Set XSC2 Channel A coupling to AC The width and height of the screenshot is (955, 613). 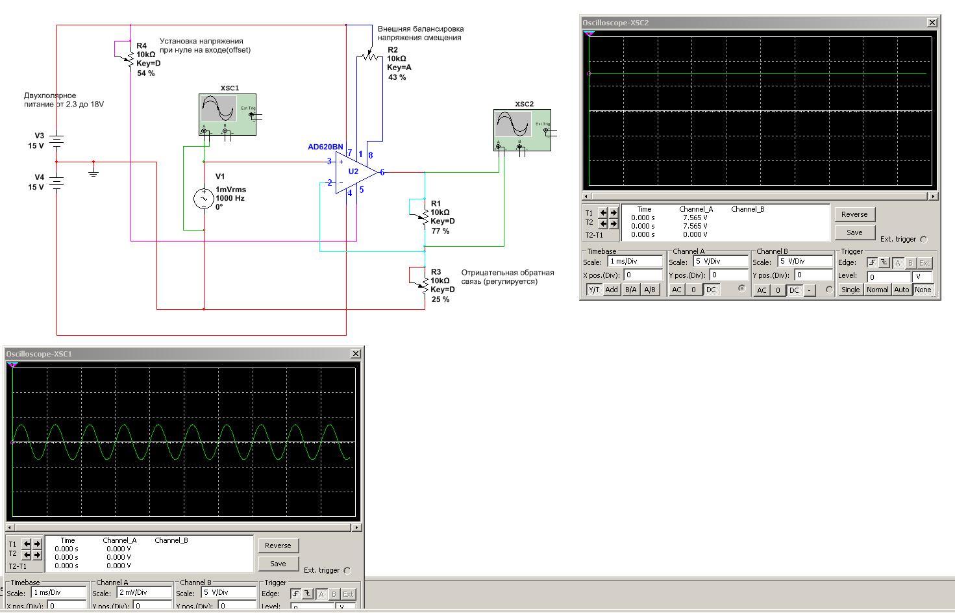[x=676, y=290]
